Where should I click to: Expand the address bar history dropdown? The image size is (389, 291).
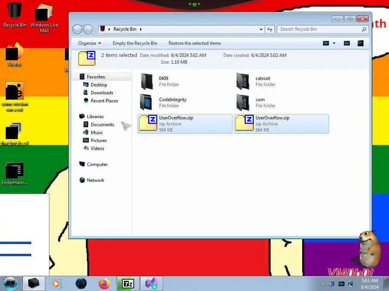pyautogui.click(x=261, y=29)
